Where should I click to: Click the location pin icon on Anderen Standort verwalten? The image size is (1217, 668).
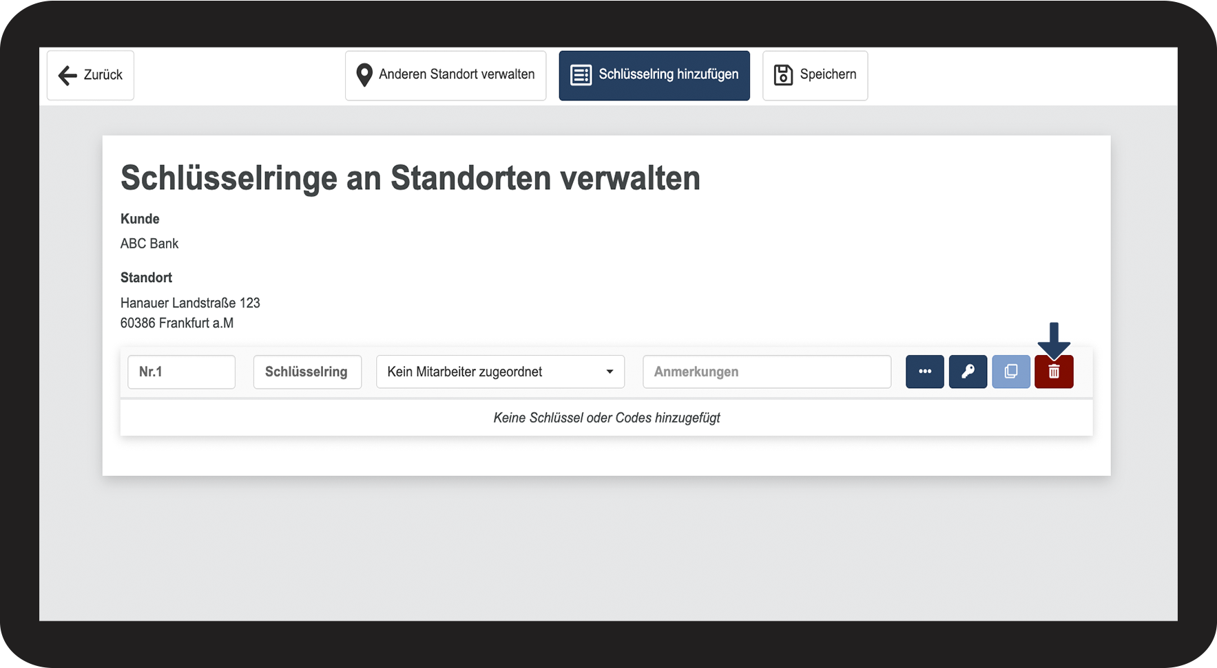tap(364, 75)
